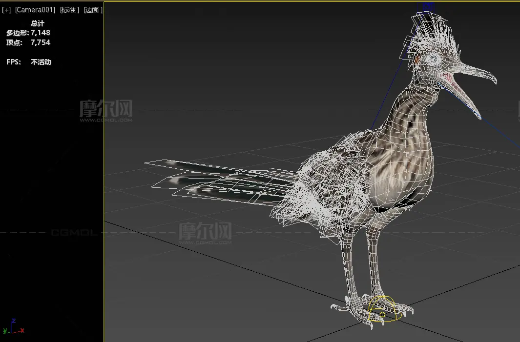520x342 pixels.
Task: Click the bird's eye on the mesh
Action: point(433,60)
